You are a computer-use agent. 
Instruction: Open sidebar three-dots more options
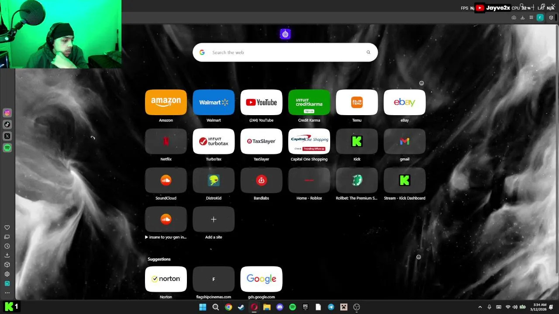coord(7,293)
